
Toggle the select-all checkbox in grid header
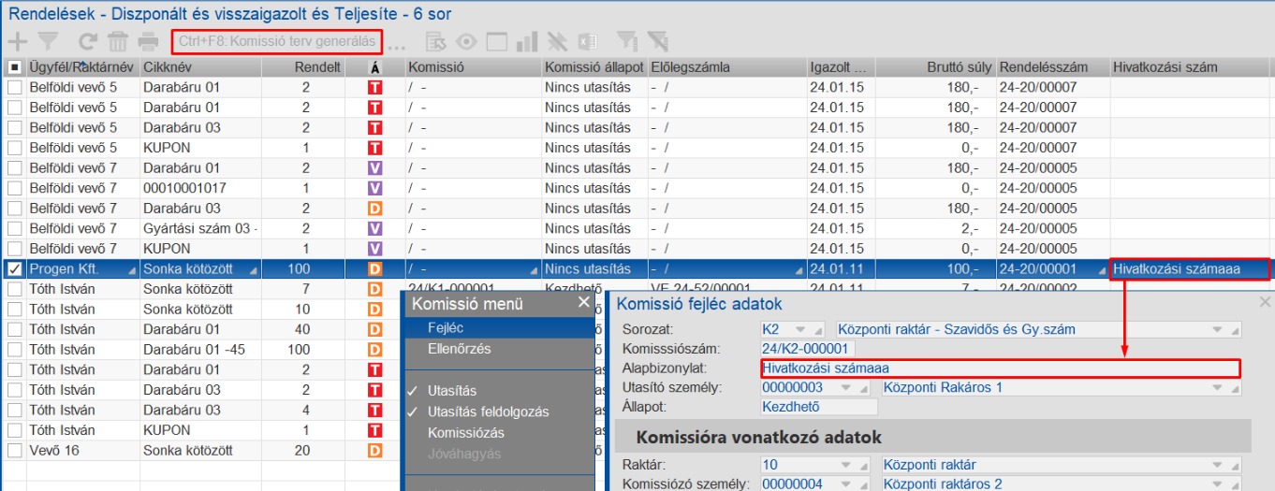15,67
